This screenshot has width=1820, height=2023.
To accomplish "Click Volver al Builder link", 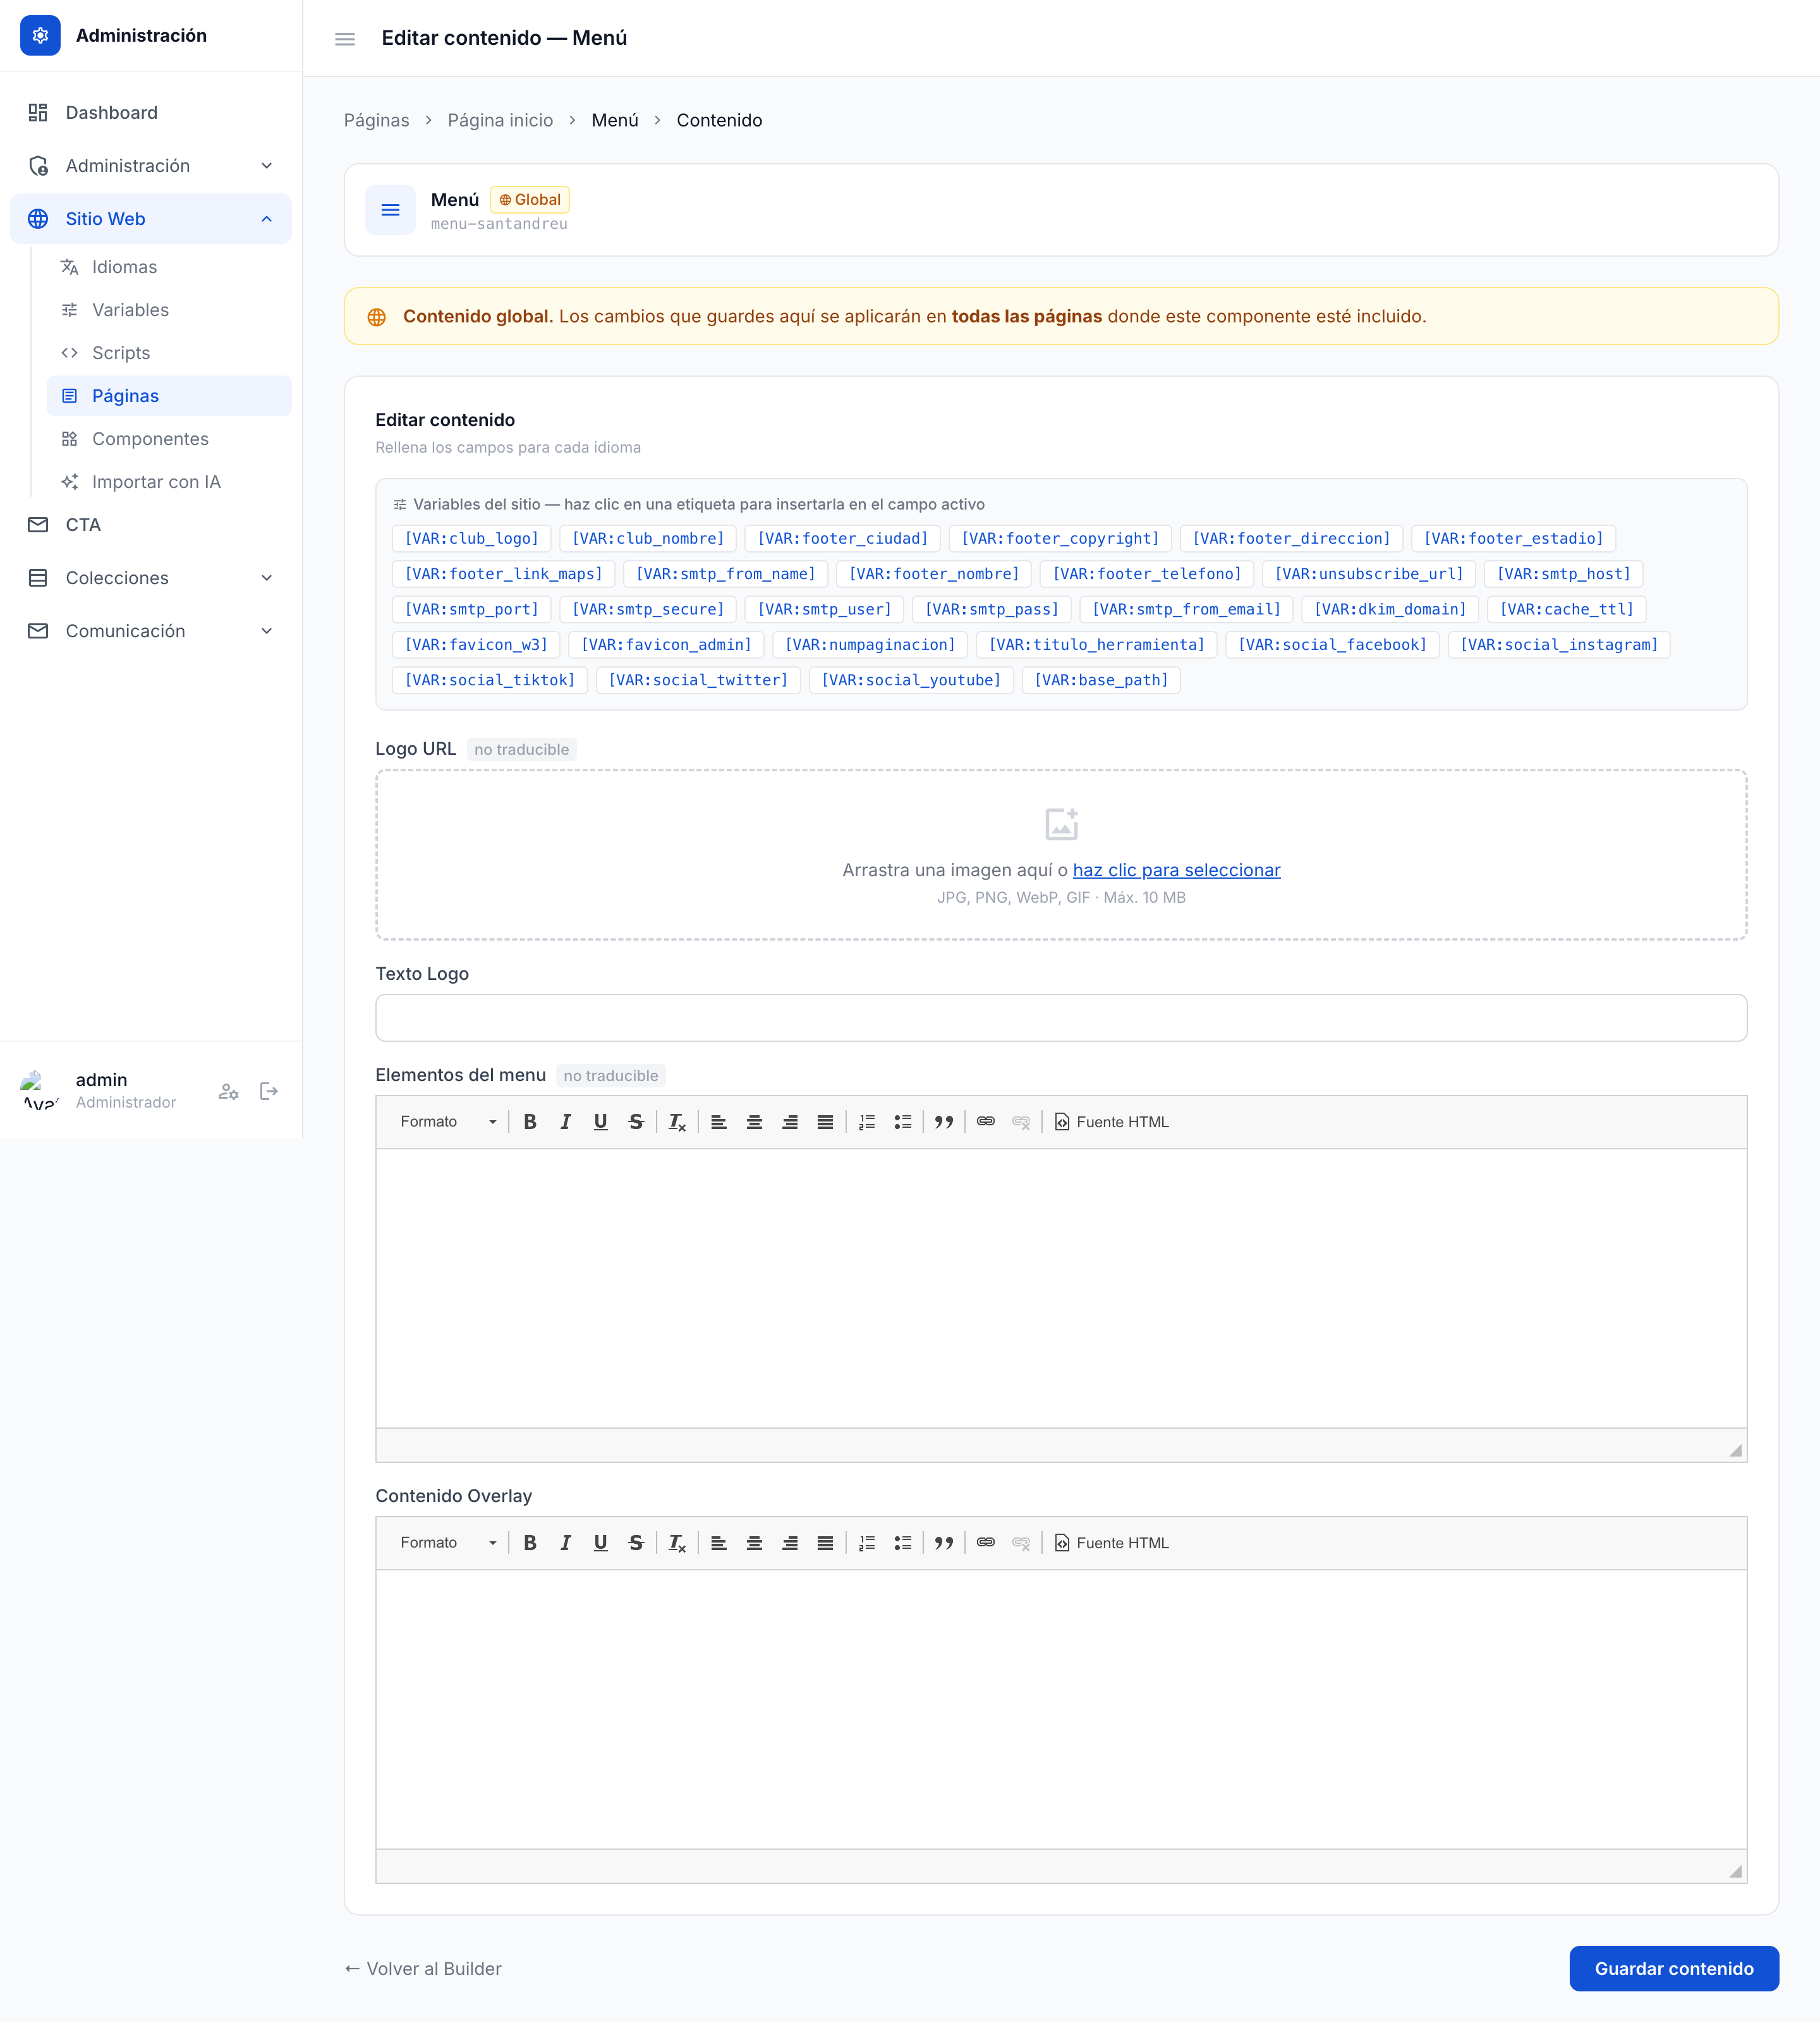I will 423,1968.
